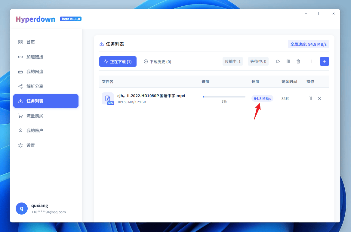Delete tasks using the trash icon
This screenshot has height=232, width=351.
click(298, 61)
